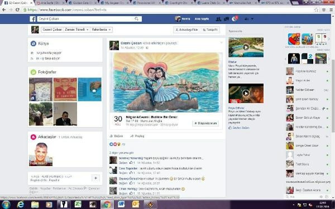Click the Düşünüyorum event button
The height and width of the screenshot is (209, 335).
coord(205,123)
